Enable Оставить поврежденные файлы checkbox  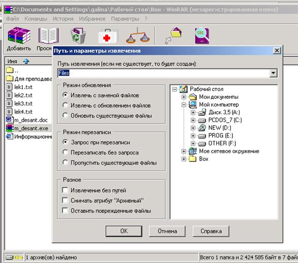coord(65,210)
